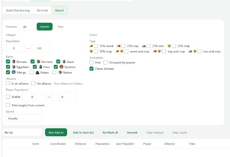
Task: Uncheck the Gauls race checkbox
Action: (58, 62)
